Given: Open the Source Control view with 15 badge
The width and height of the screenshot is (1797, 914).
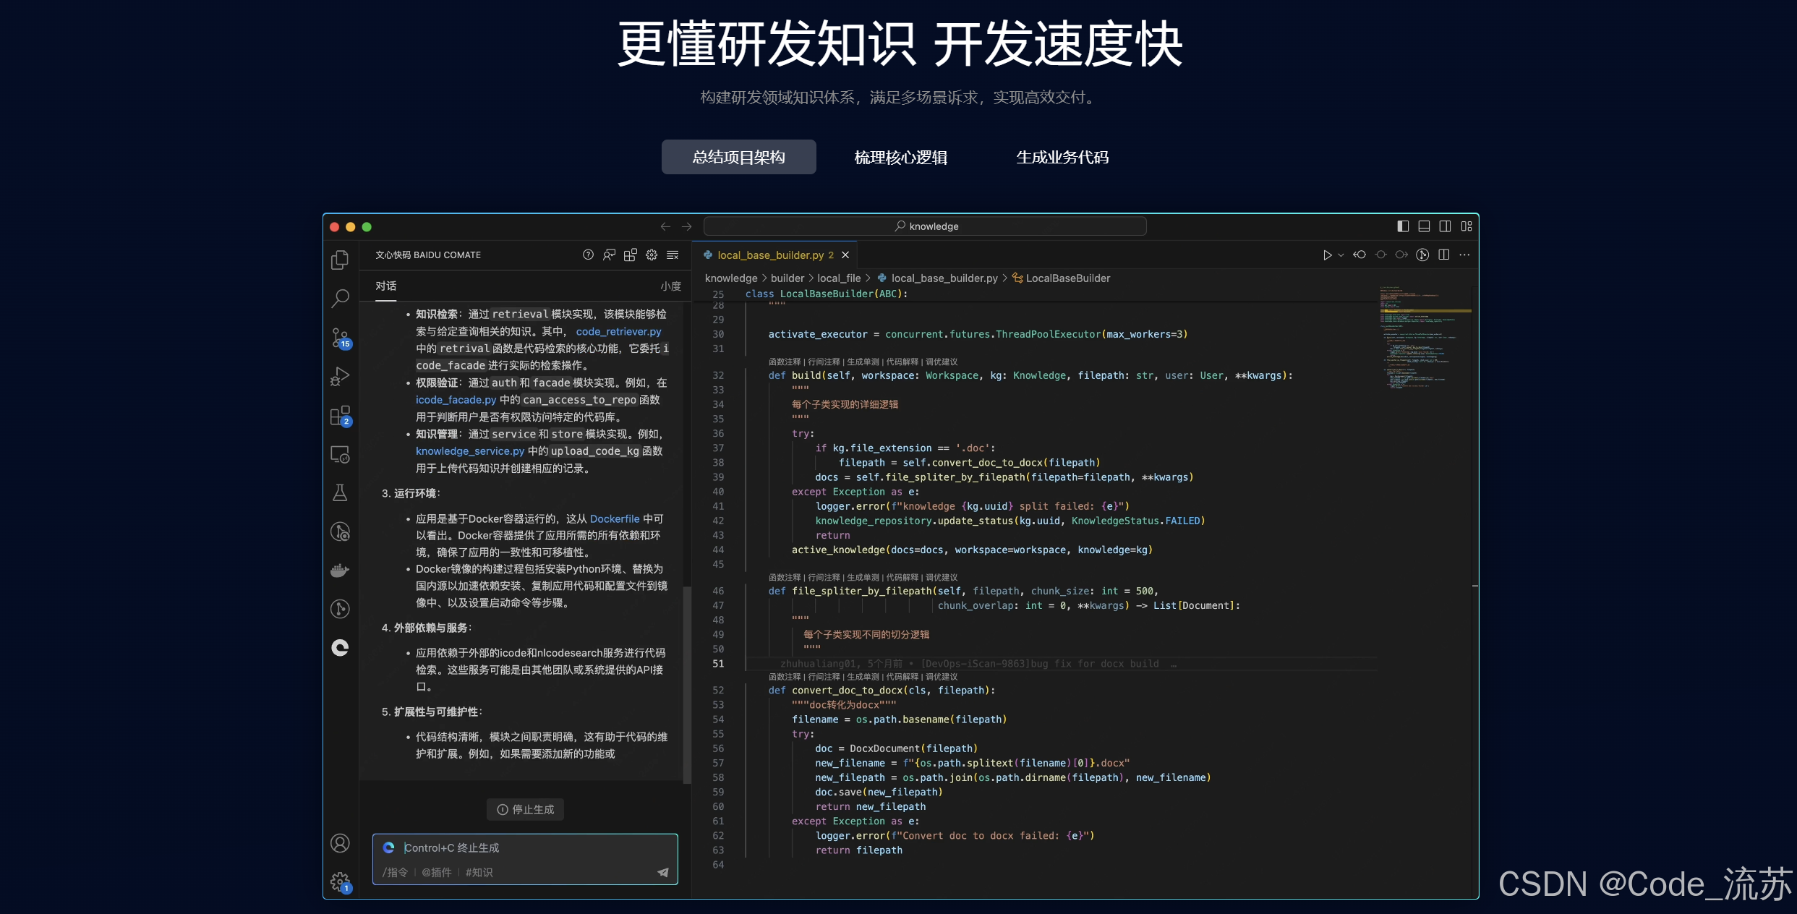Looking at the screenshot, I should 340,338.
